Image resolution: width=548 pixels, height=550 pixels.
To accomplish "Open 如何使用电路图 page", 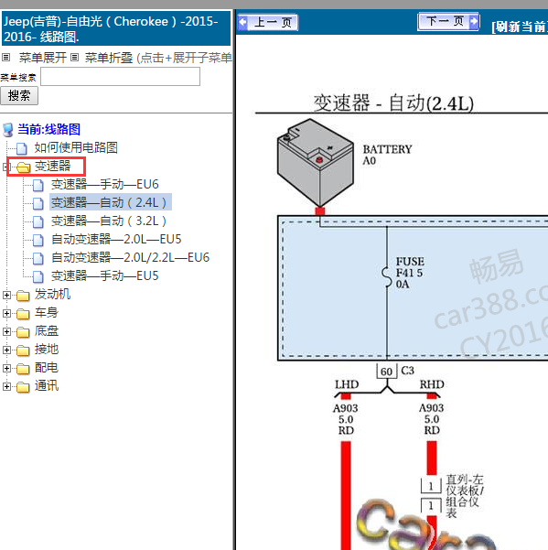I will (x=76, y=147).
